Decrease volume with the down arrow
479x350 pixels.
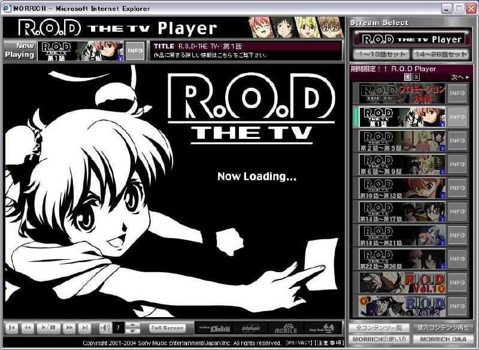coord(132,331)
